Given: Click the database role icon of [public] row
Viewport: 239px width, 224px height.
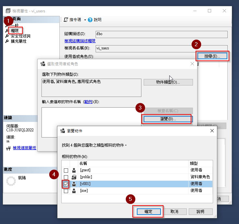Looking at the screenshot, I should [x=74, y=177].
